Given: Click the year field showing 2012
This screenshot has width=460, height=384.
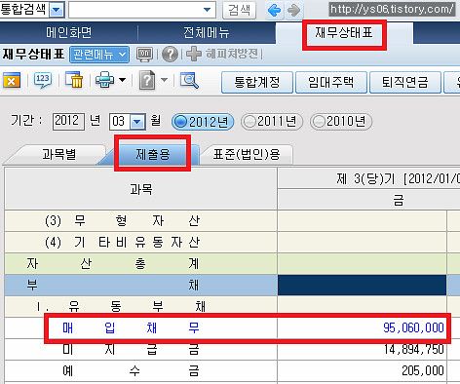Looking at the screenshot, I should point(68,122).
